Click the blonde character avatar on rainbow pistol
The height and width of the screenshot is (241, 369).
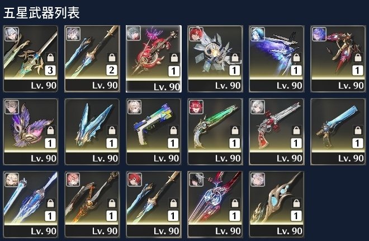click(x=135, y=107)
